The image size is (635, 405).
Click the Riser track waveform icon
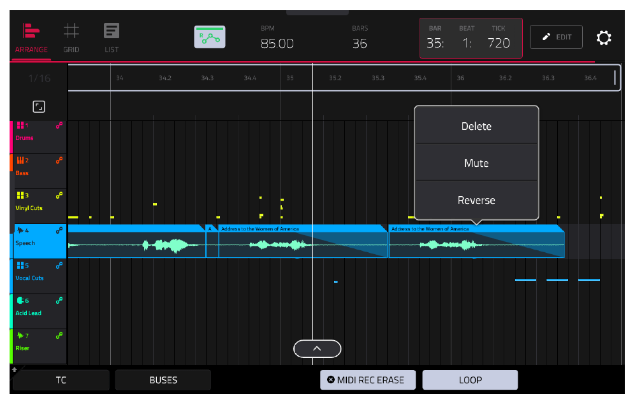[x=20, y=336]
